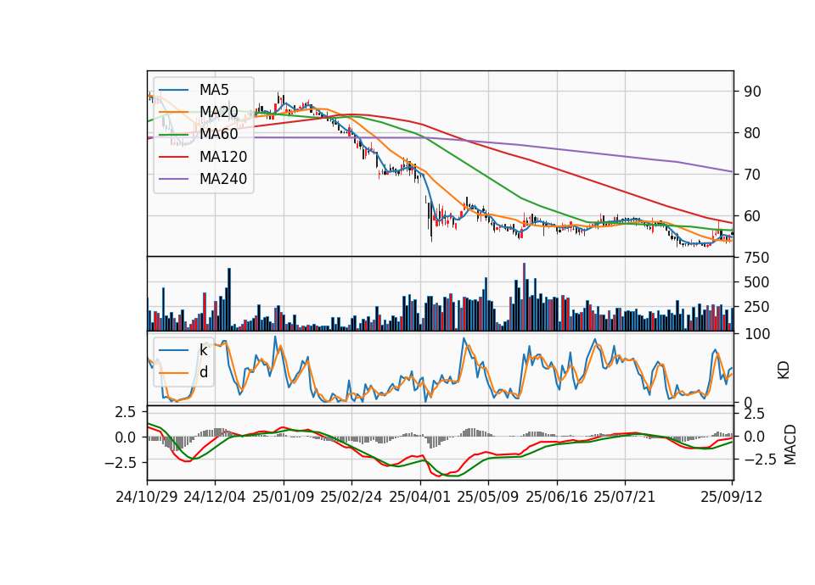Image resolution: width=815 pixels, height=585 pixels.
Task: Click the d legend entry in KD panel
Action: 204,372
